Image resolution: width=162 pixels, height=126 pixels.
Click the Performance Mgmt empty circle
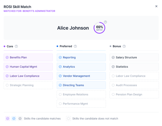(60, 104)
